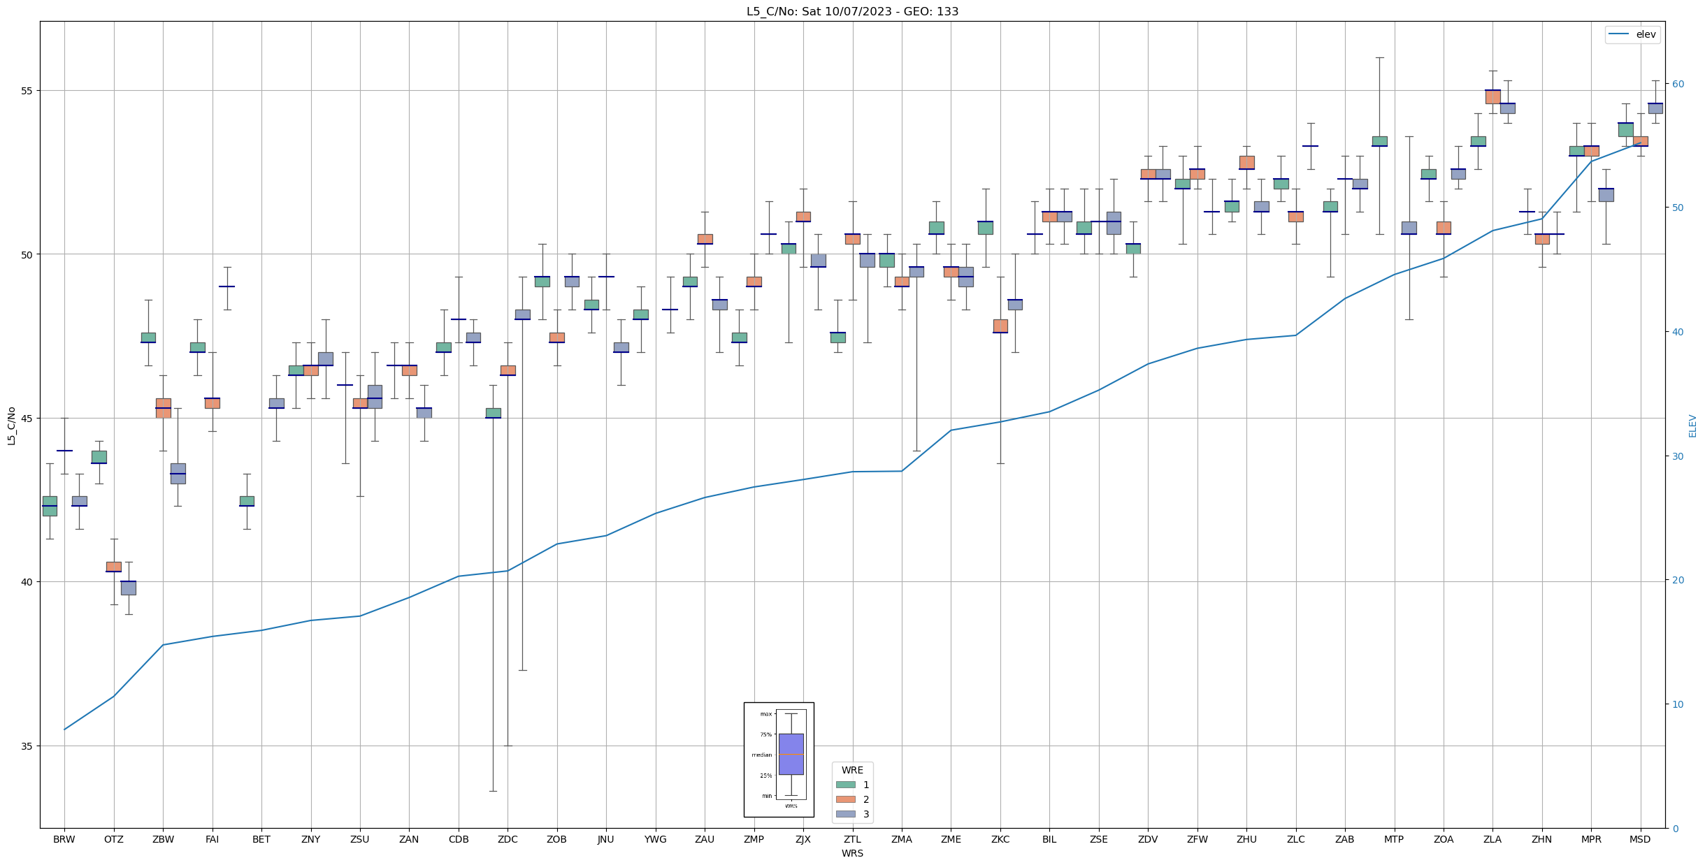Click the 60 right axis tick label
This screenshot has width=1705, height=865.
click(x=1678, y=84)
